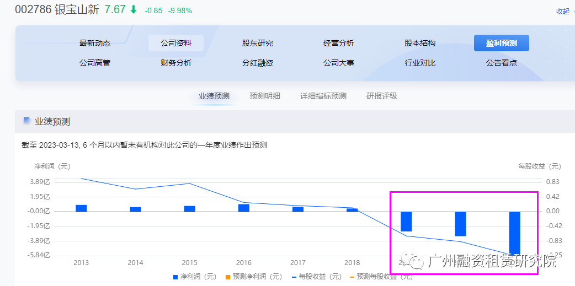Open the 经营分析 section
Image resolution: width=575 pixels, height=286 pixels.
point(338,43)
